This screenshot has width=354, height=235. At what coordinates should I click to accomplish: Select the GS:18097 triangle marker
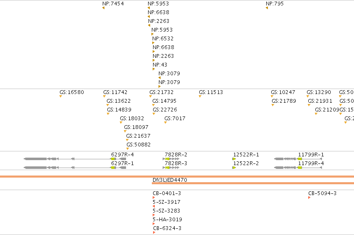pyautogui.click(x=125, y=131)
